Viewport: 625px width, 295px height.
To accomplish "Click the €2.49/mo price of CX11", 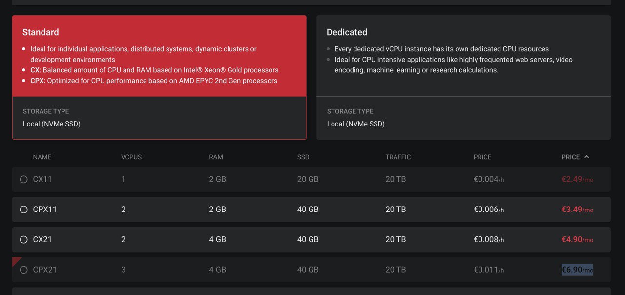I will [x=578, y=179].
